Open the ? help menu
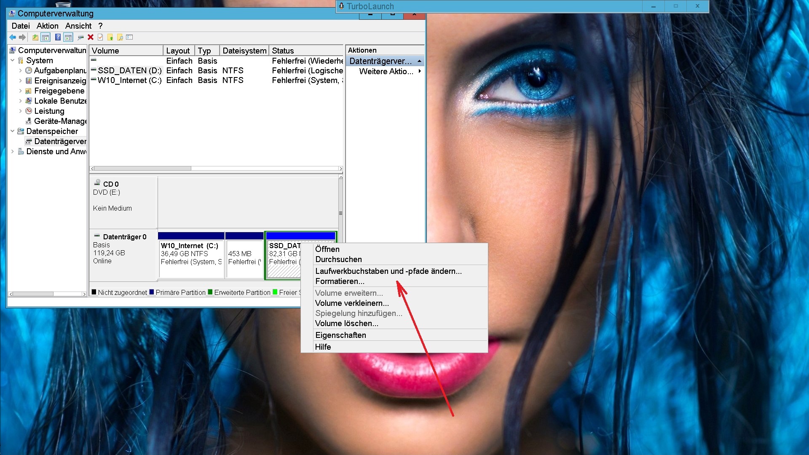The image size is (809, 455). tap(100, 26)
